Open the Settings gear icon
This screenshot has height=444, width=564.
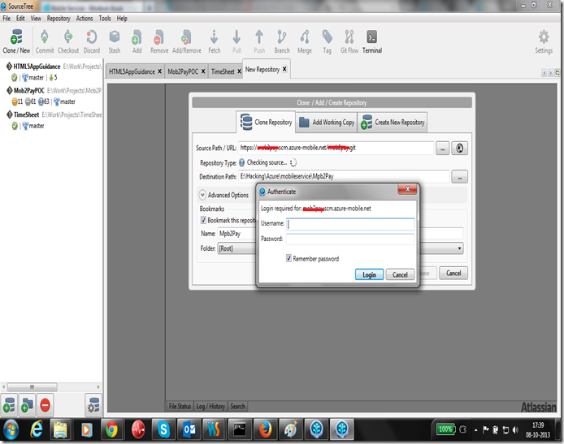pyautogui.click(x=544, y=41)
